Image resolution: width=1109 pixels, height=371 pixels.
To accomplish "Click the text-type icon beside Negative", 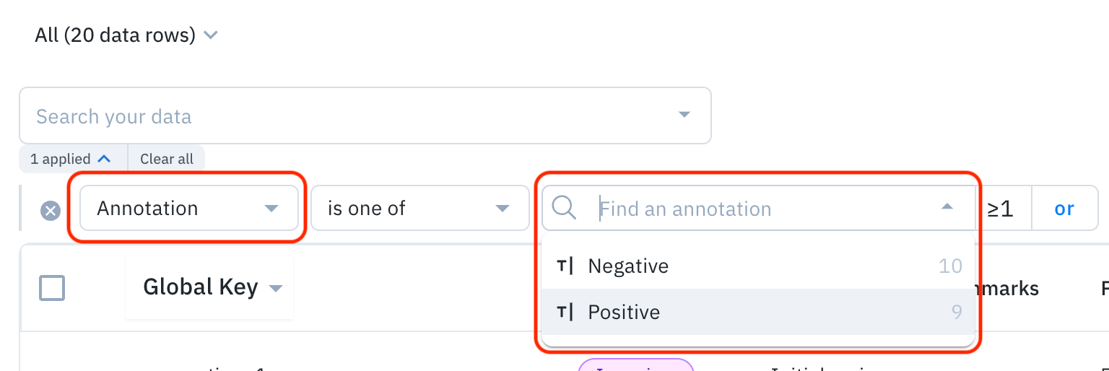I will tap(565, 266).
